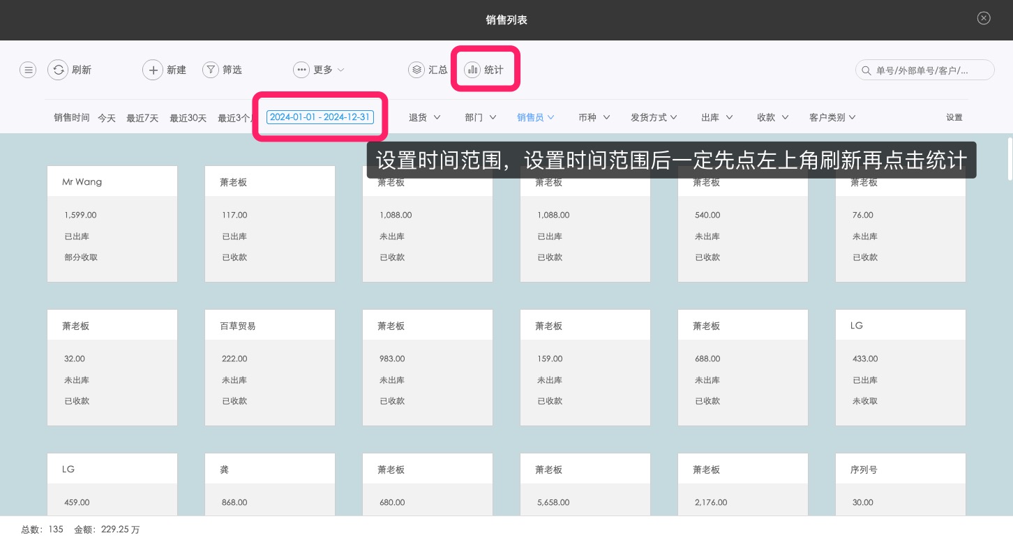Select the card with amount 159.00

coord(585,368)
